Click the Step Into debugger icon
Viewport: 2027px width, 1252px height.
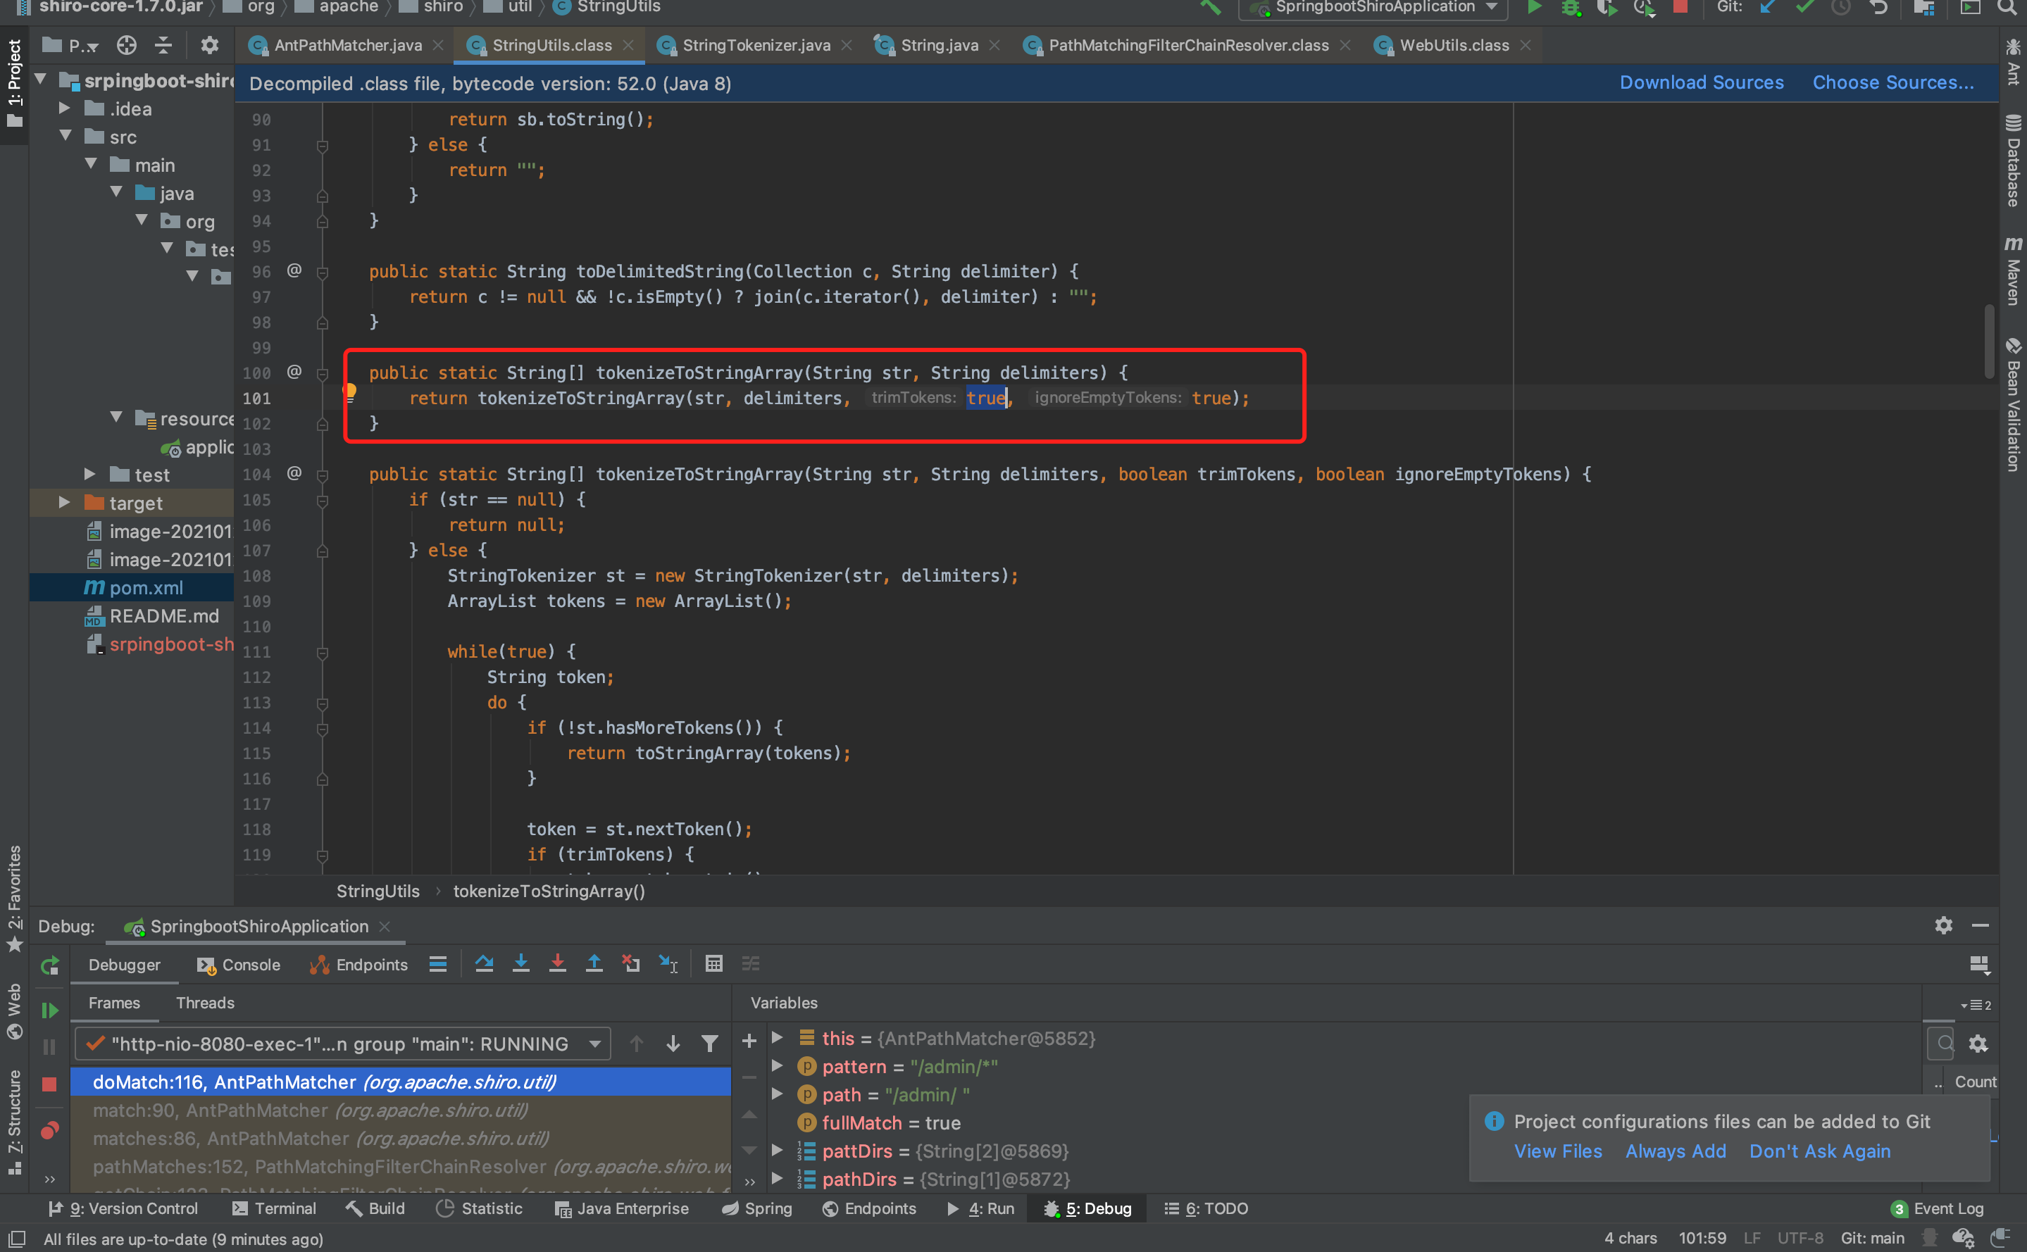520,963
